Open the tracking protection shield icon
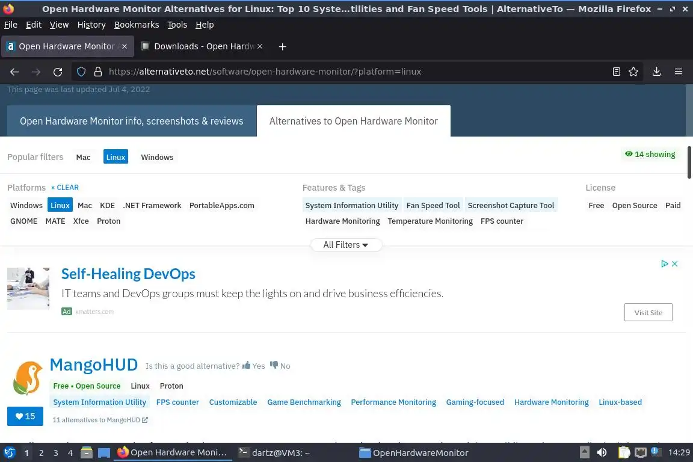Screen dimensions: 693x462 tap(81, 72)
